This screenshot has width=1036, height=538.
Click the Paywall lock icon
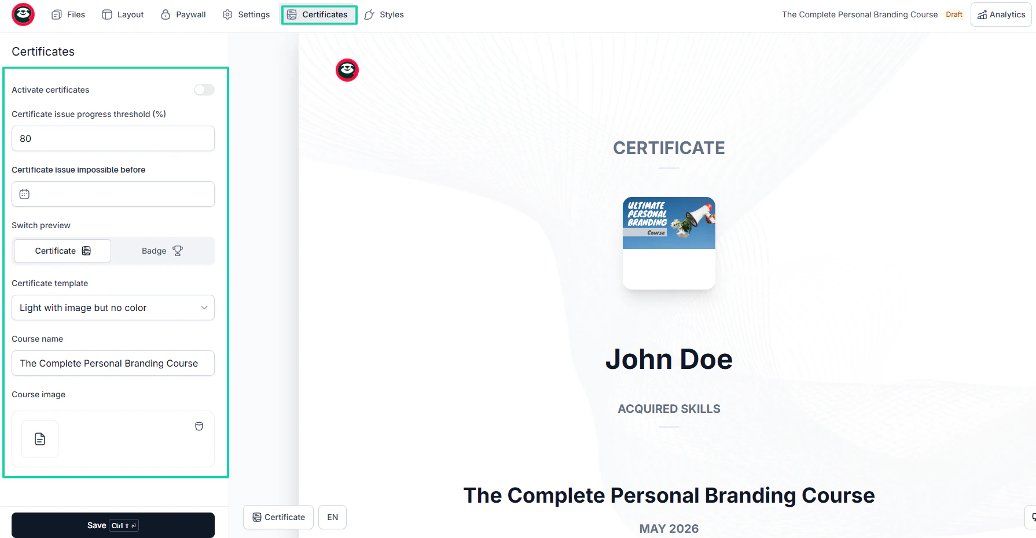(166, 14)
